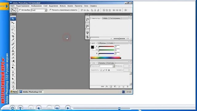Open the Изображение menu
Viewport: 197px width, 111px height.
(x=36, y=6)
